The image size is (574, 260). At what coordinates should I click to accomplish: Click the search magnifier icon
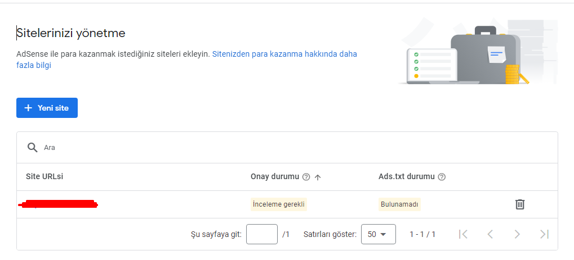[x=33, y=148]
